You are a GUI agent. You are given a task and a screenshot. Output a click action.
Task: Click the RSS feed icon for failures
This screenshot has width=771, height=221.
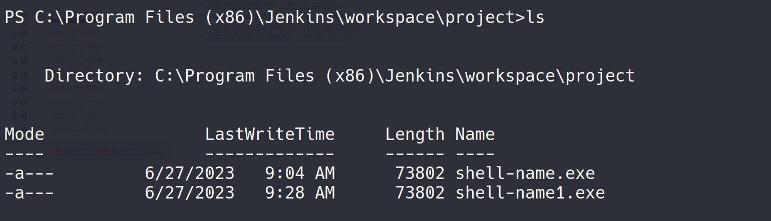tap(106, 151)
